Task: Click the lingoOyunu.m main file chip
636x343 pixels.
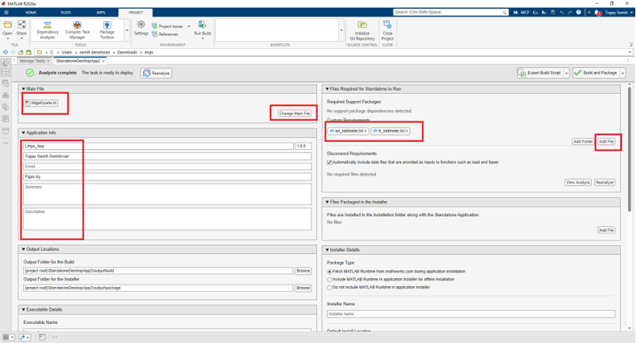Action: click(x=41, y=103)
